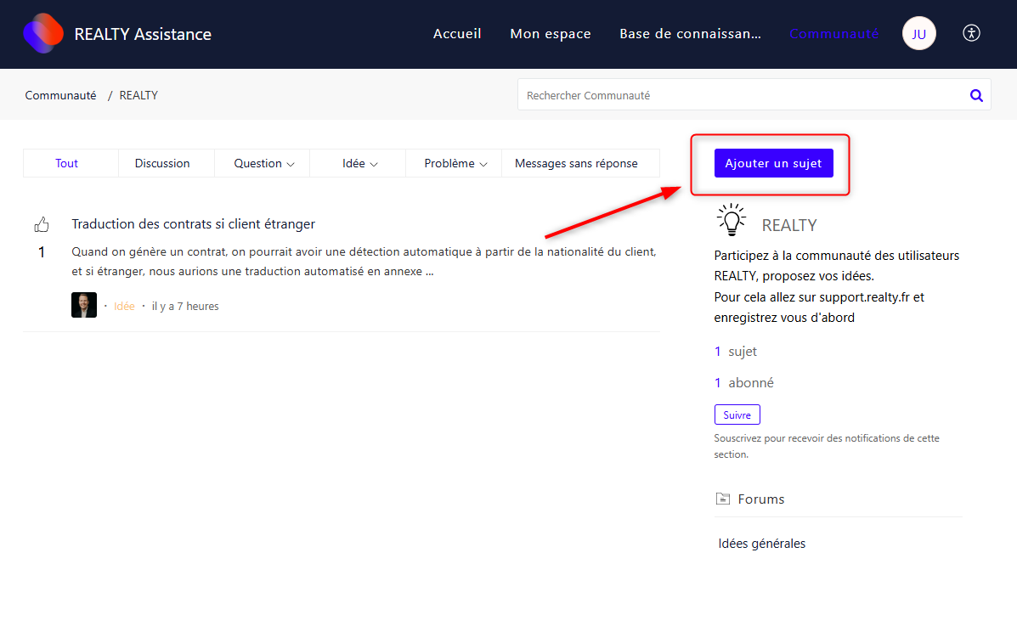Click the Rechercher Communauté search field
Viewport: 1017px width, 626px height.
tap(739, 95)
